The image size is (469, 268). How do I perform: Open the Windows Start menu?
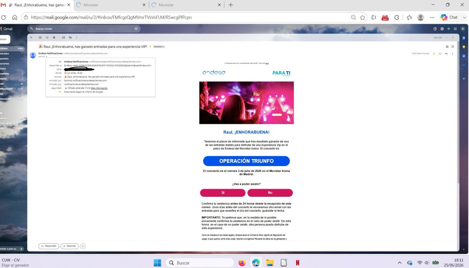point(157,263)
